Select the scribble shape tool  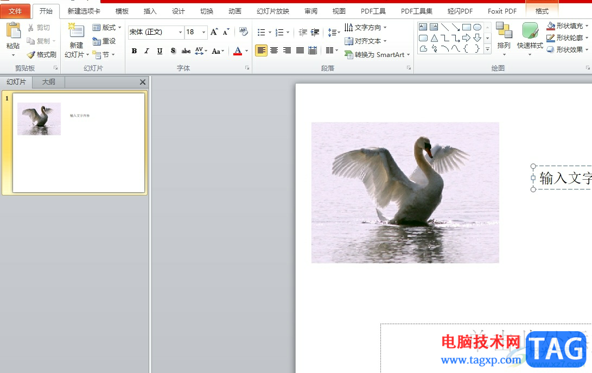tap(434, 49)
